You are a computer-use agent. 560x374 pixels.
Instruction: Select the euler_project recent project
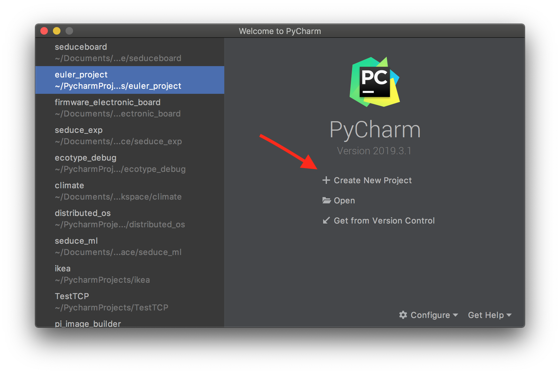tap(130, 80)
